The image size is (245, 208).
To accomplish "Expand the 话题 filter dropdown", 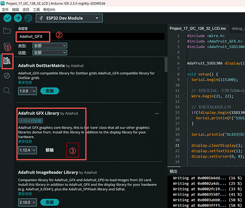I will pos(49,52).
